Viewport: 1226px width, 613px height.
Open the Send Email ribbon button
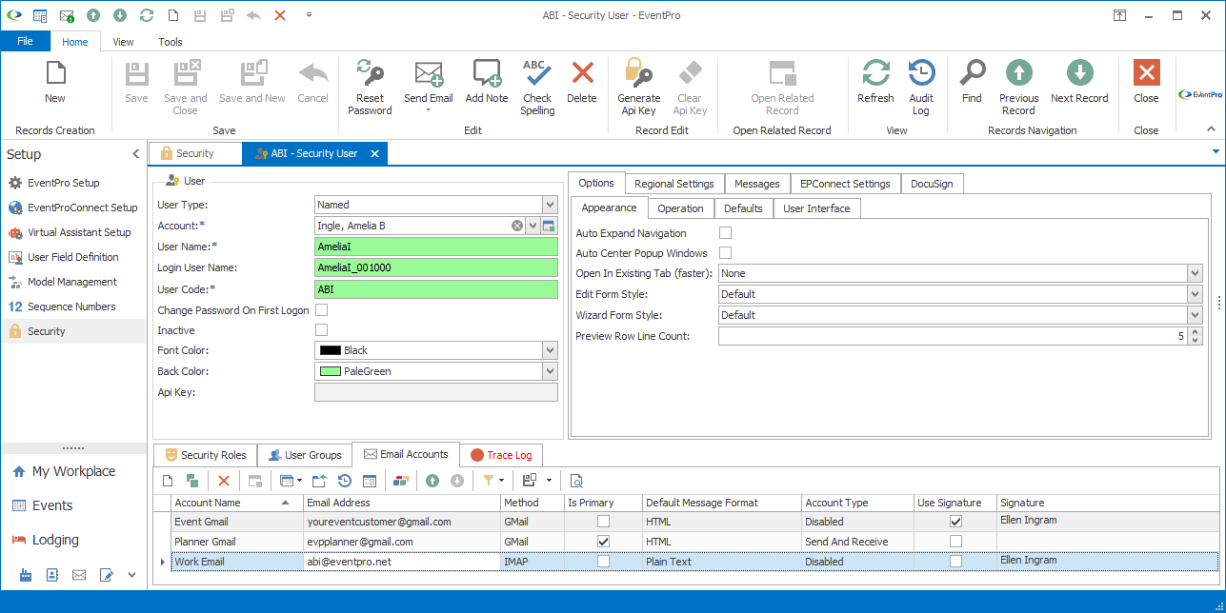(429, 86)
